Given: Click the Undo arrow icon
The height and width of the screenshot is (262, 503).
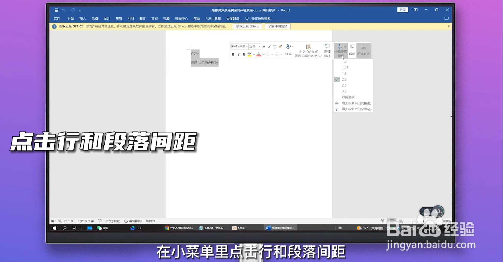Looking at the screenshot, I should tap(64, 10).
